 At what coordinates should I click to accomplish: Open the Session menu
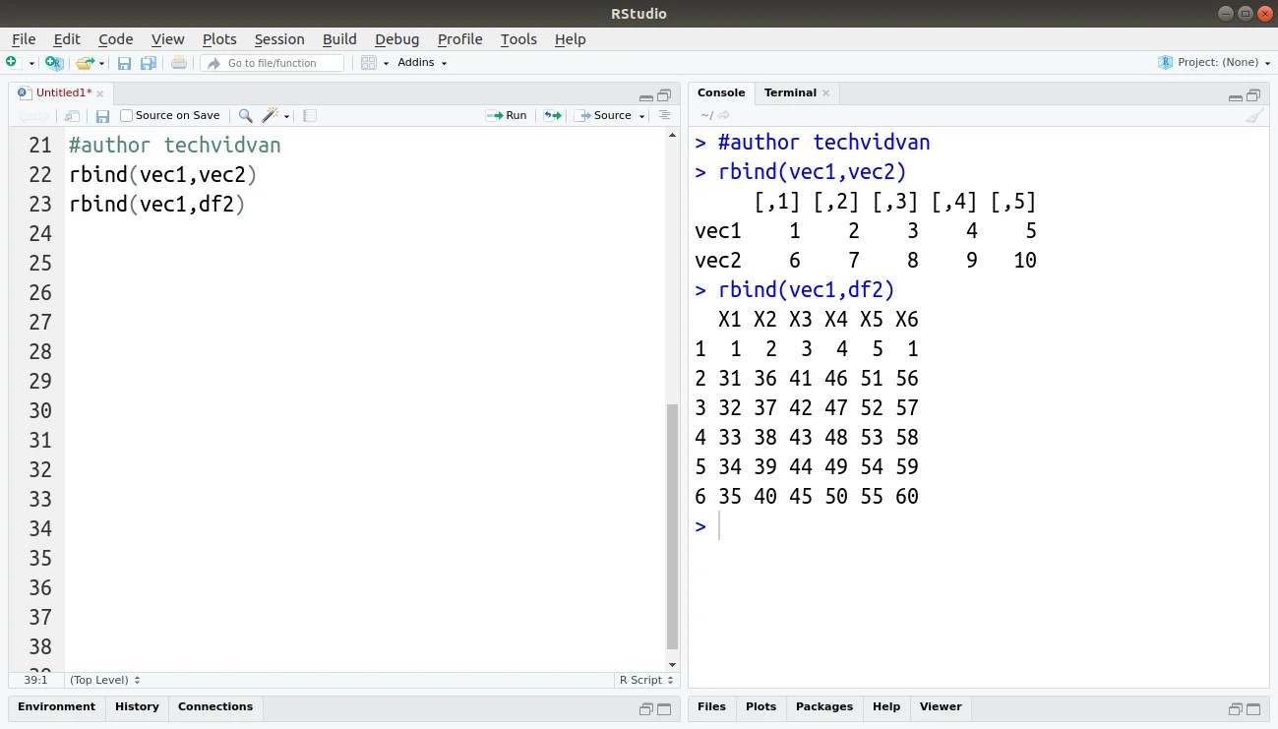tap(279, 39)
